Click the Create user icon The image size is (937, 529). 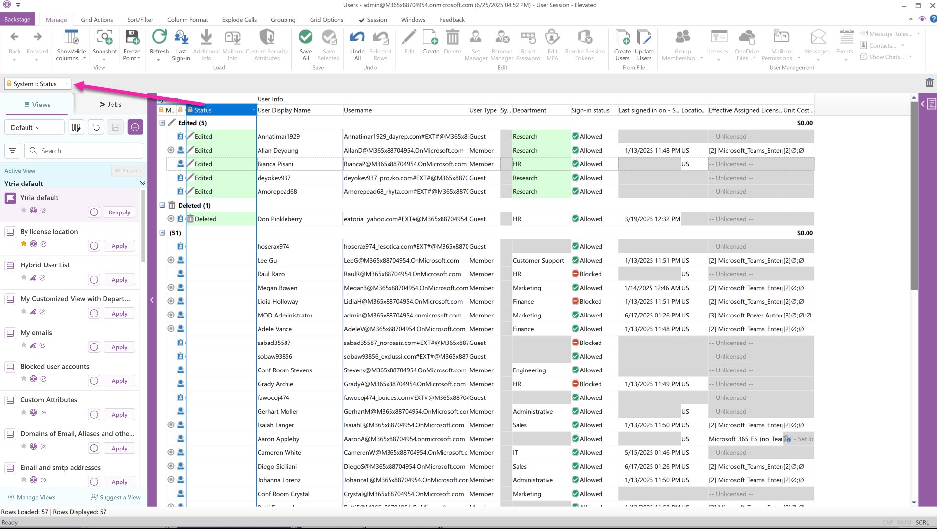point(430,38)
